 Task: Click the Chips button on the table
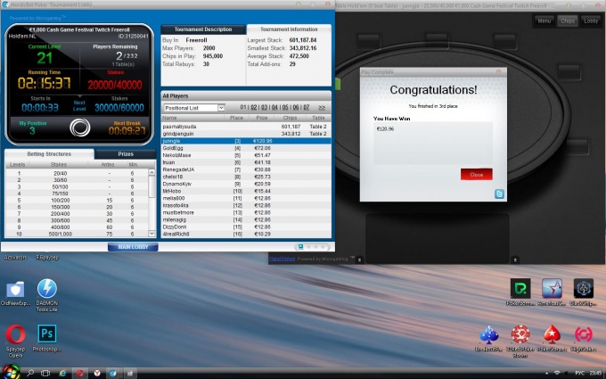coord(568,21)
